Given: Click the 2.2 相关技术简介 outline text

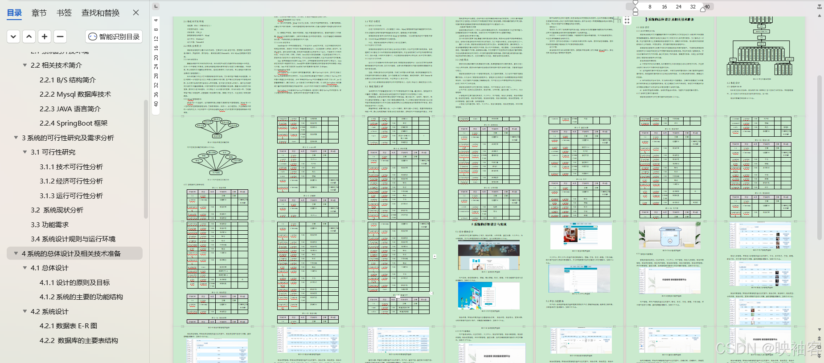Looking at the screenshot, I should [x=56, y=65].
